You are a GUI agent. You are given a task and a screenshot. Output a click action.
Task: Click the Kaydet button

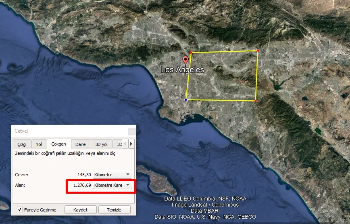click(81, 210)
